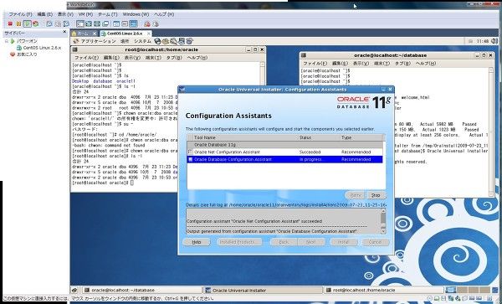Image resolution: width=502 pixels, height=304 pixels.
Task: Click the Next button in installer
Action: coord(311,242)
